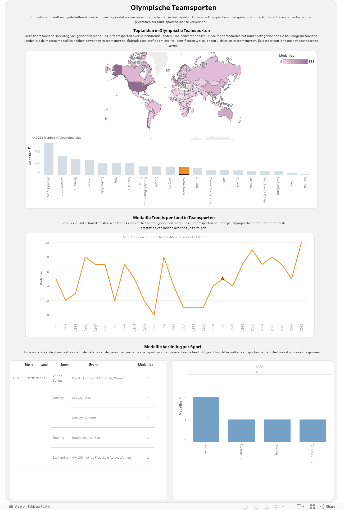Click the Revert icon in the bottom toolbar
344x510 pixels.
point(266,506)
